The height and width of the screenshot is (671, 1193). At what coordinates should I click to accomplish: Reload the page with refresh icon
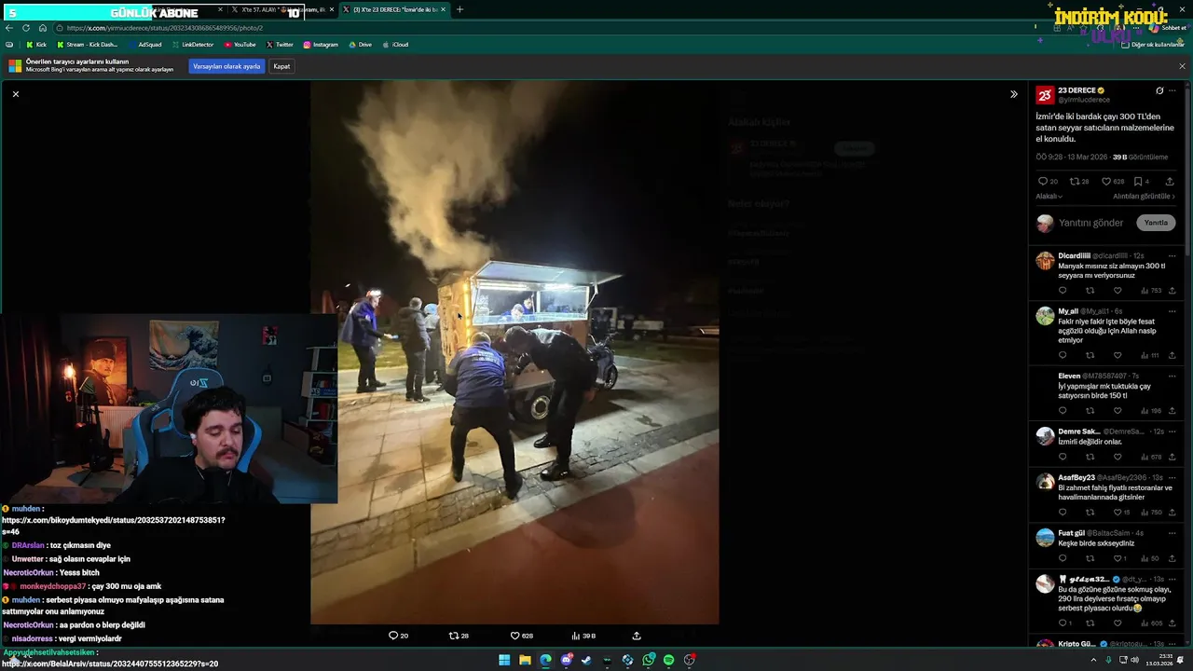[x=26, y=28]
